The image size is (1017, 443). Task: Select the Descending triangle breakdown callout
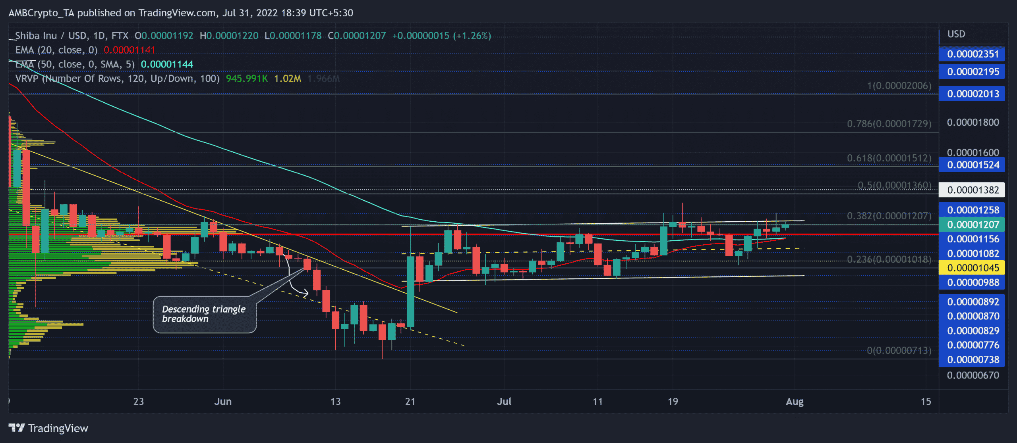[x=205, y=315]
